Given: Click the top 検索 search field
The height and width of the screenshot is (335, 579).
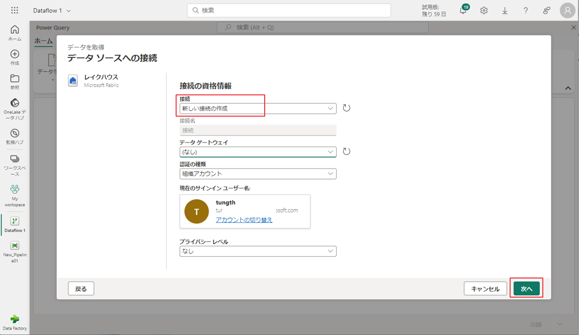Looking at the screenshot, I should tap(289, 10).
